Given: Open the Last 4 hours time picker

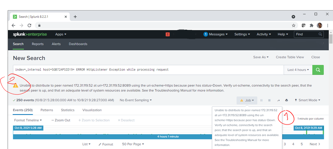Looking at the screenshot, I should [x=298, y=70].
